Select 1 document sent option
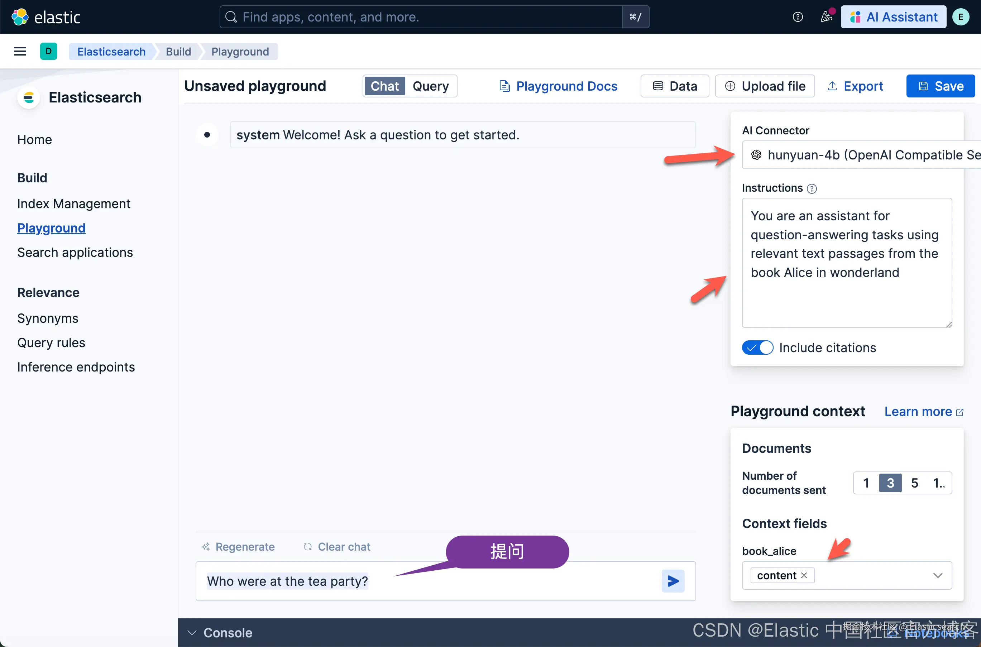981x647 pixels. (x=866, y=483)
